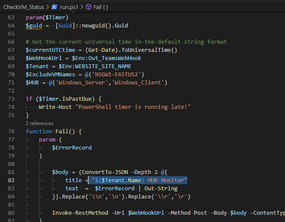The image size is (285, 222).
Task: Expand the run.ps1 breadcrumb item
Action: click(69, 7)
